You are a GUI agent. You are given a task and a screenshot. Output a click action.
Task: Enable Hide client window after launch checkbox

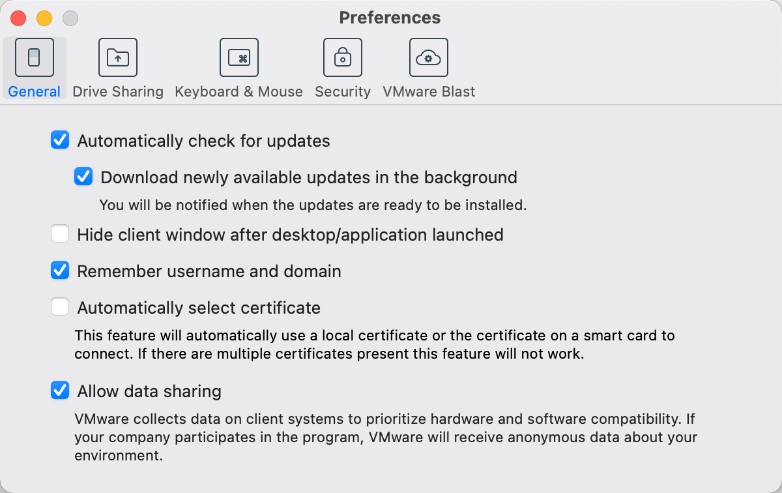(60, 234)
